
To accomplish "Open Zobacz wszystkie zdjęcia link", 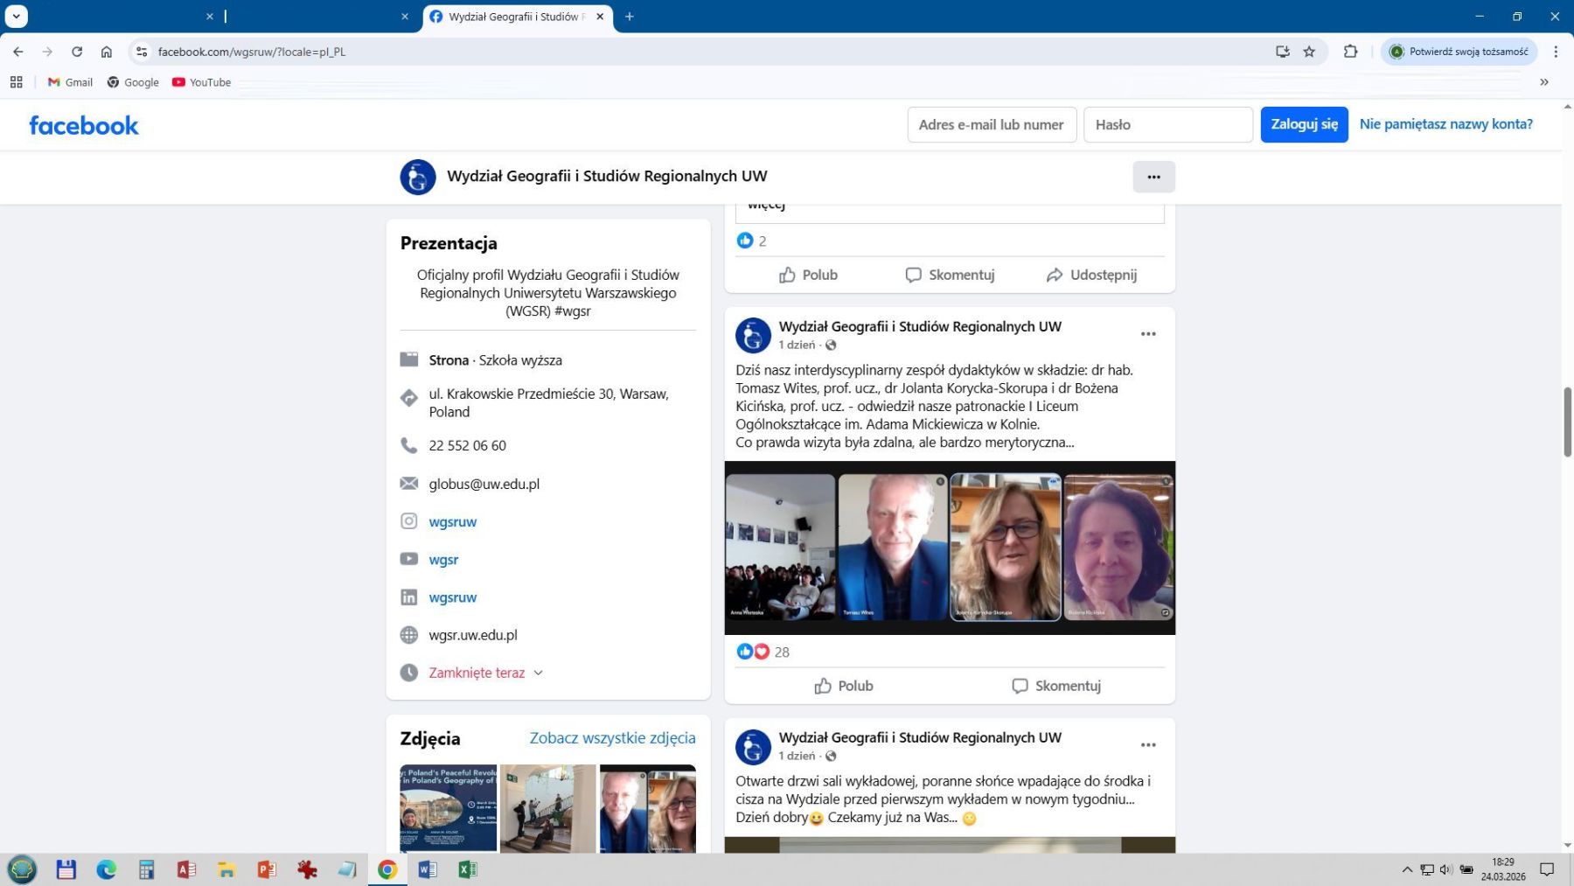I will pyautogui.click(x=612, y=737).
